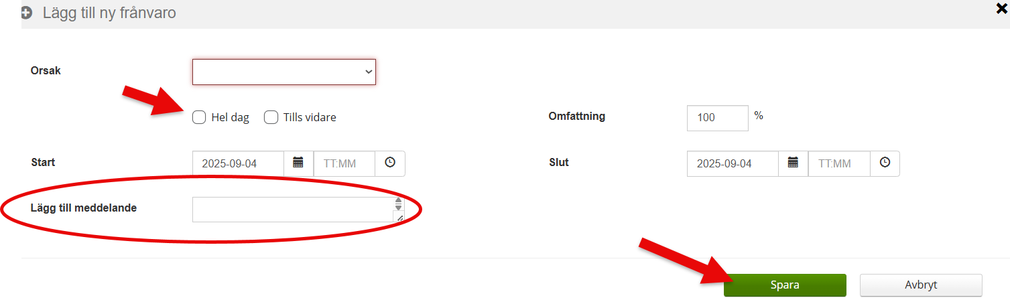Select the Start date field 2025-09-04
The image size is (1010, 306).
[238, 163]
